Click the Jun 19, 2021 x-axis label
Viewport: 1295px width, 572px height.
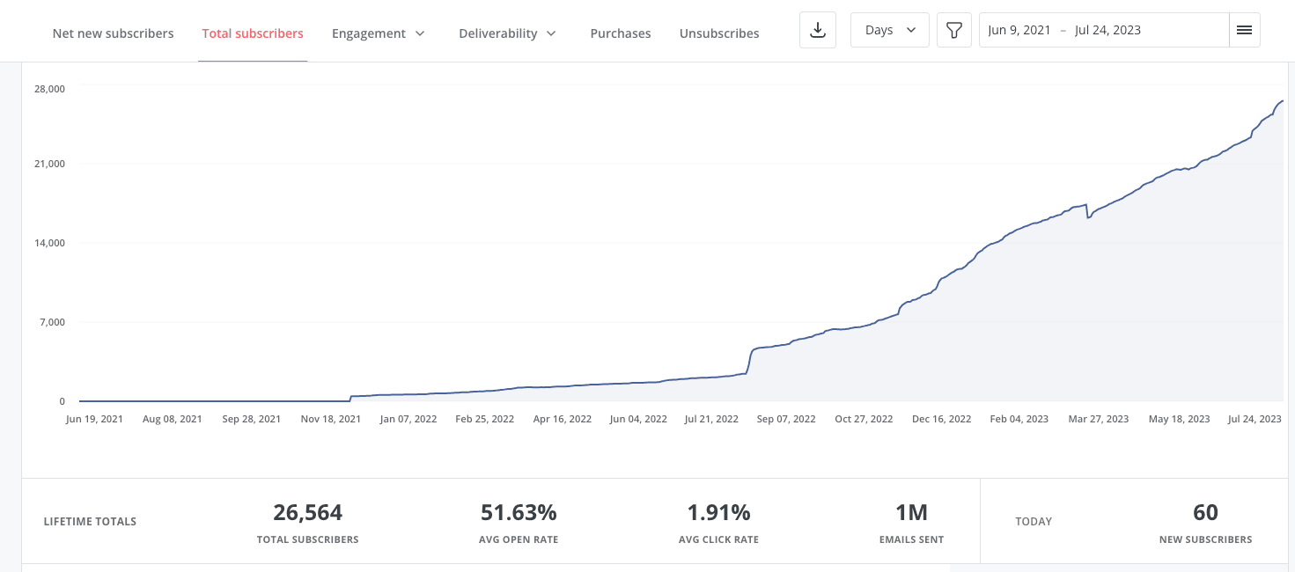94,419
